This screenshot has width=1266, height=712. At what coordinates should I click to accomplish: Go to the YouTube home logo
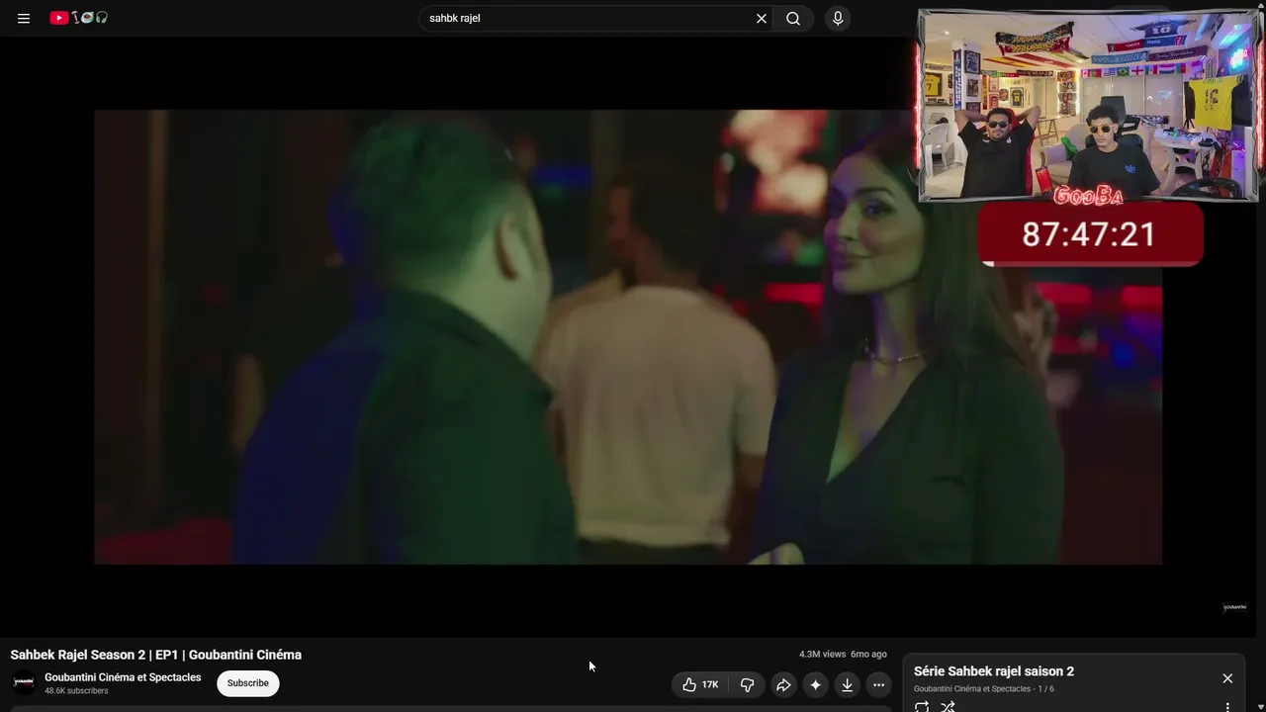coord(79,18)
